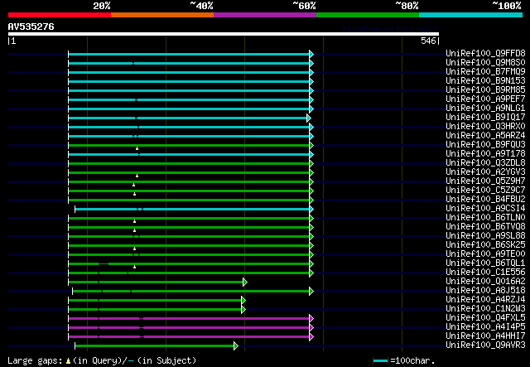
Task: Open the UniRef100_B7FMQ9 entry
Action: (485, 72)
